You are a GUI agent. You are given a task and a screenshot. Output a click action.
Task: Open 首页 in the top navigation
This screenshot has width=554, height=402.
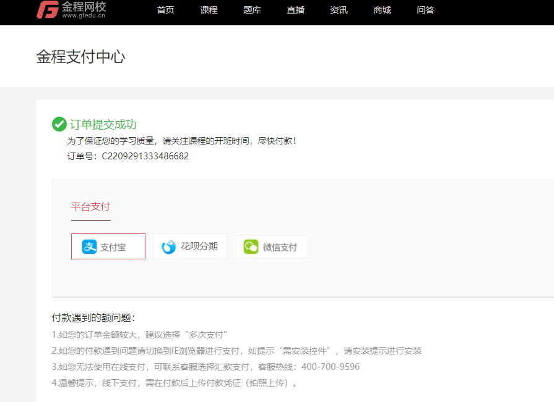pyautogui.click(x=165, y=10)
